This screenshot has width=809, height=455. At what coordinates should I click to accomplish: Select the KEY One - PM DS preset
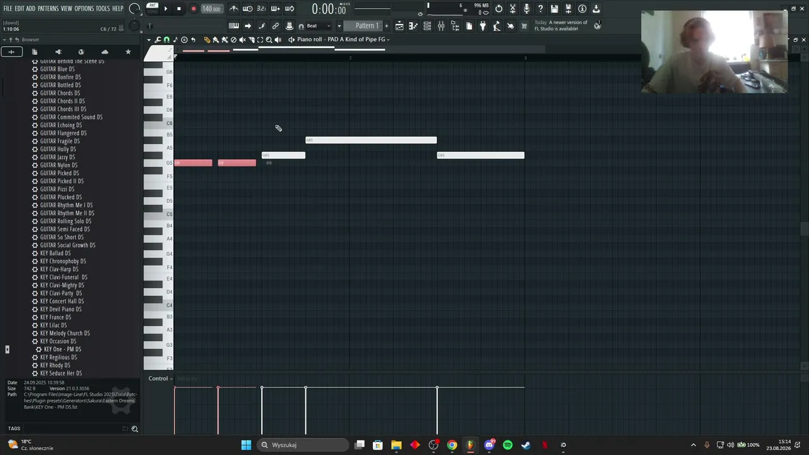tap(62, 349)
